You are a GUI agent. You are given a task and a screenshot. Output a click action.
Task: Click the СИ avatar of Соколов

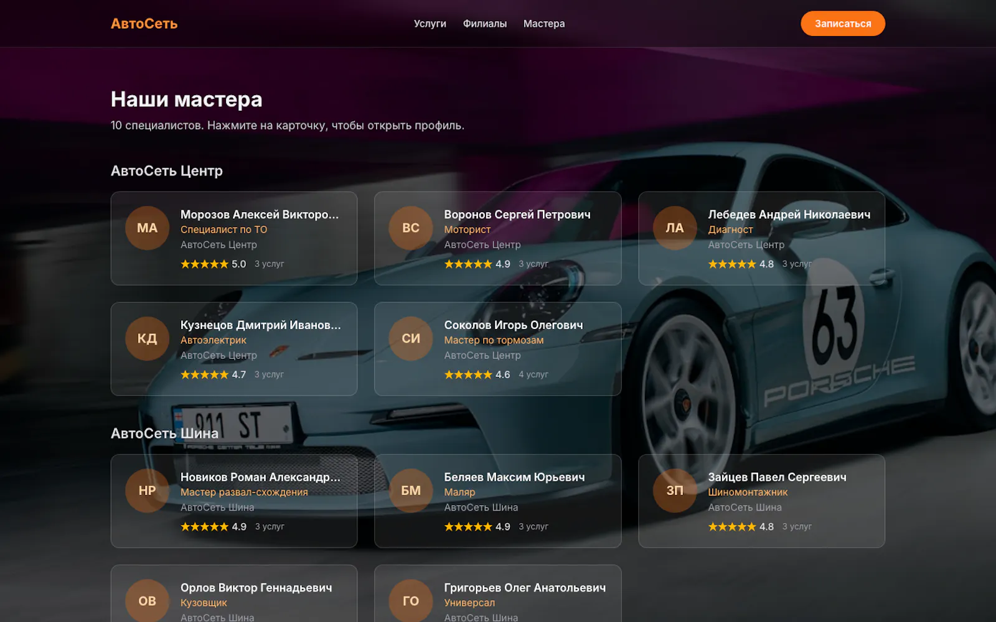pyautogui.click(x=410, y=339)
